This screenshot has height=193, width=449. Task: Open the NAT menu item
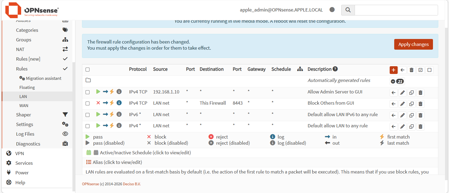tap(37, 49)
